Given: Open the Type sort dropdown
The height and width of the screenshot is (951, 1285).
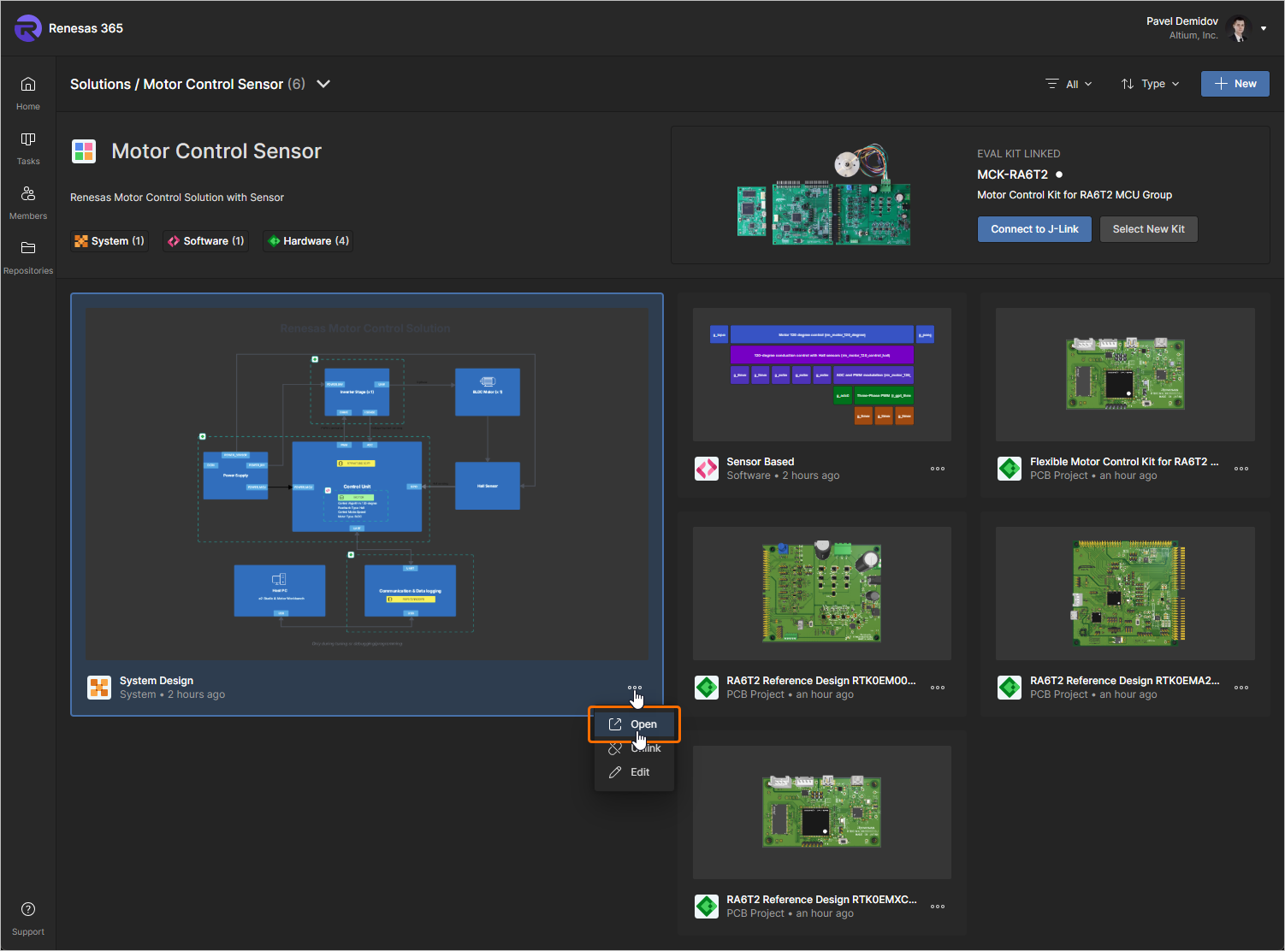Looking at the screenshot, I should pyautogui.click(x=1151, y=84).
